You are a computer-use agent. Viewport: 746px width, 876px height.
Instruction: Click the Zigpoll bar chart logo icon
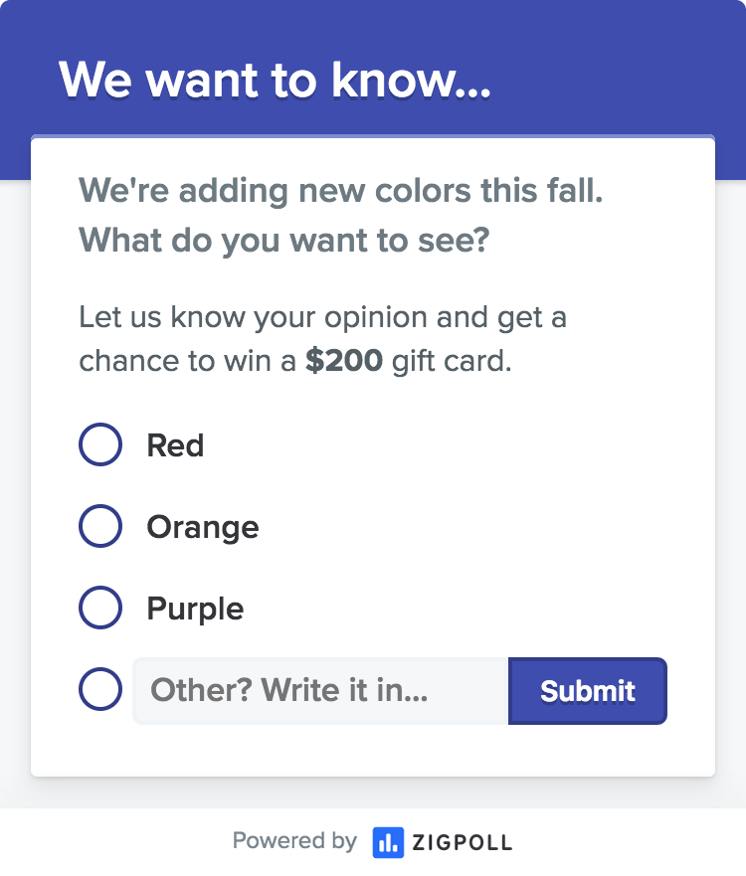point(388,842)
